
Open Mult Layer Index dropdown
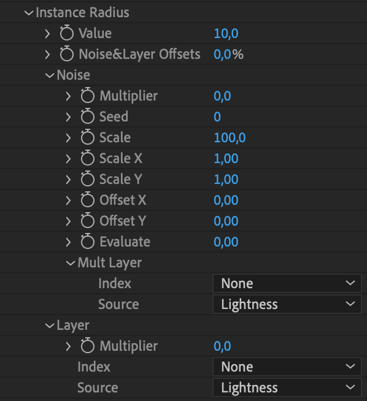pyautogui.click(x=287, y=283)
